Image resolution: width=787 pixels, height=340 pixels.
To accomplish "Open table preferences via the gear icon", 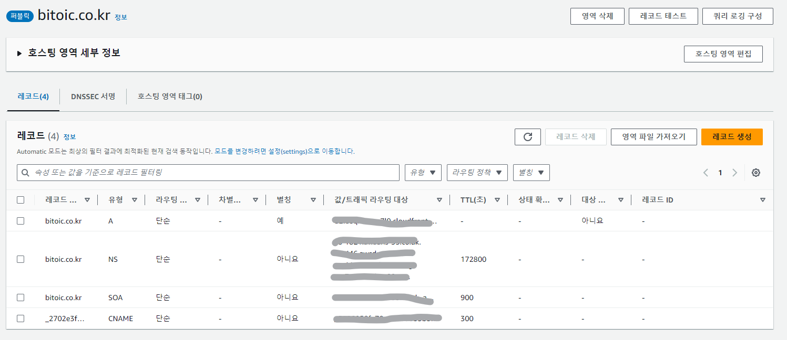I will pos(755,172).
